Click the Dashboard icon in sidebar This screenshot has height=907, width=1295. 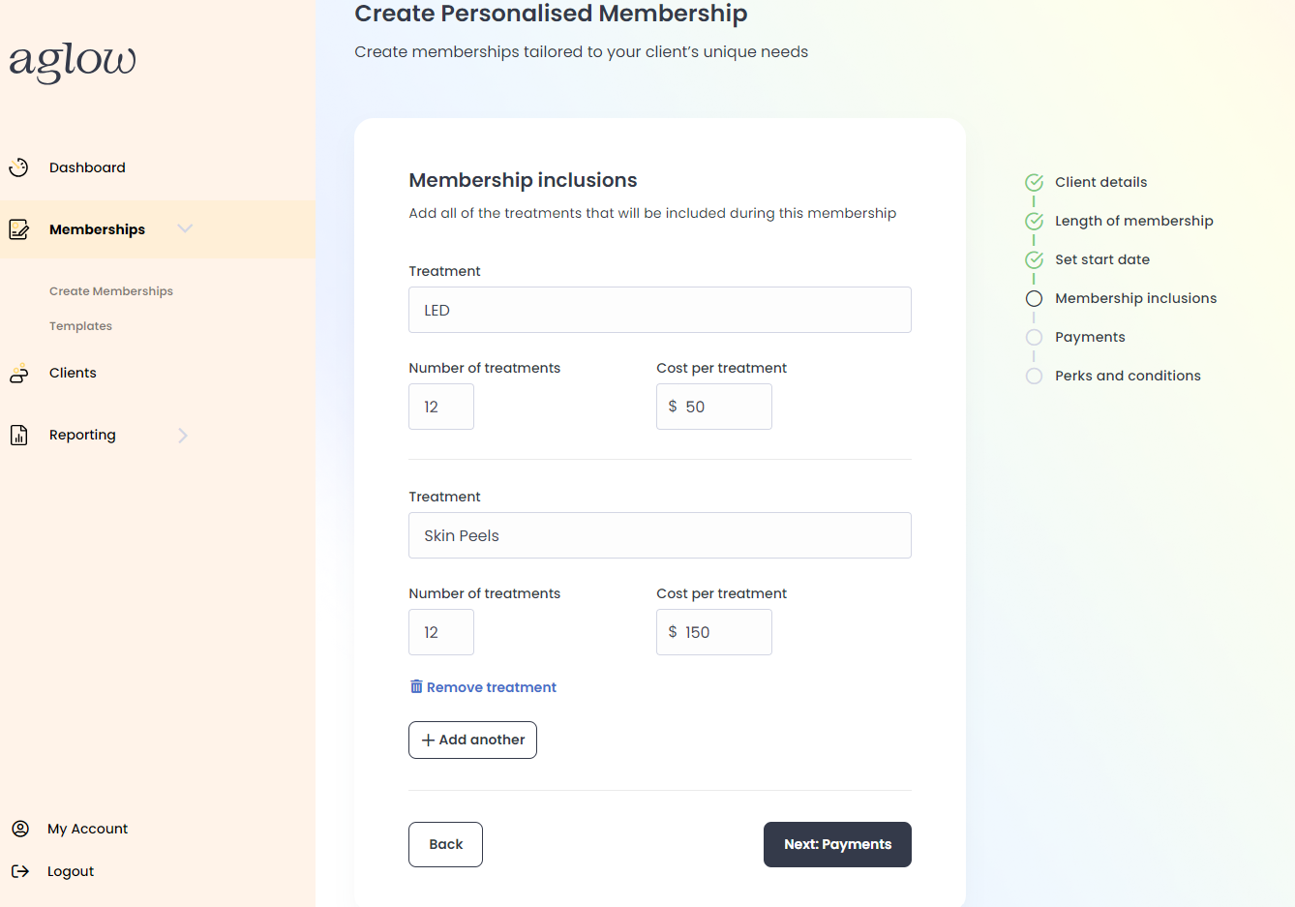tap(18, 167)
